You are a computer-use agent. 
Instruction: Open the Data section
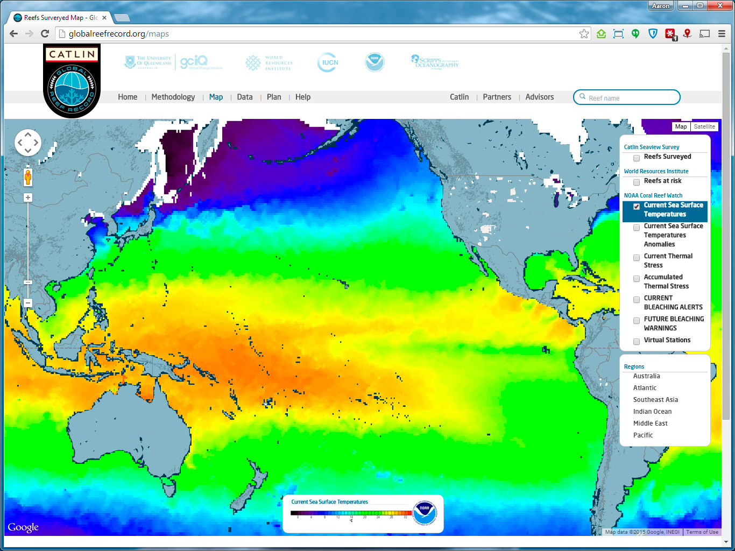(x=245, y=97)
